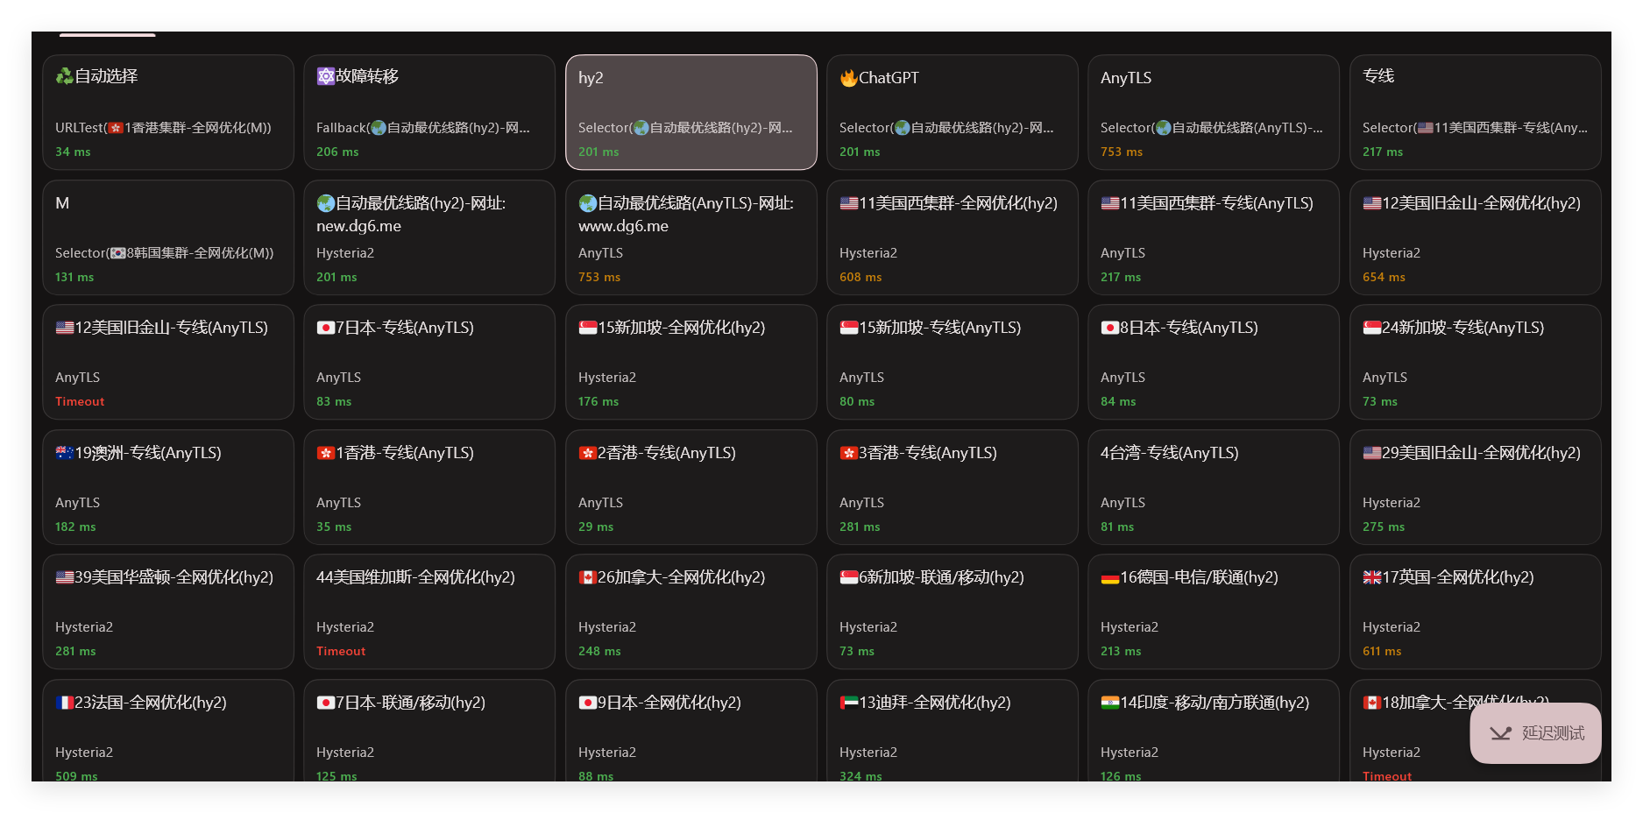The image size is (1643, 813).
Task: Click Timeout on 44美国维加斯-全网优化(hy2) card
Action: 341,651
